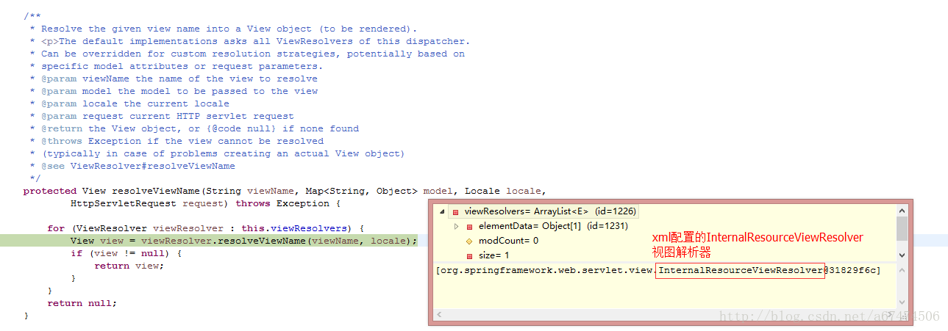Click the org.springframework.web.servlet.view detail text

[x=546, y=271]
